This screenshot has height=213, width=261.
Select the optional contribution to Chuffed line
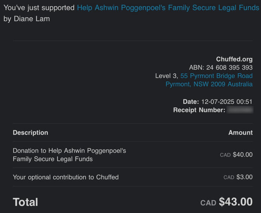[65, 177]
